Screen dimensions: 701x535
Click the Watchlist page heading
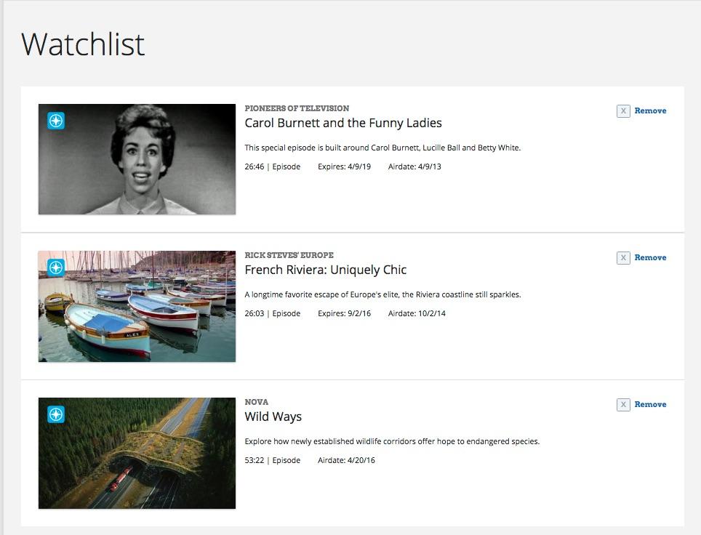pos(83,44)
